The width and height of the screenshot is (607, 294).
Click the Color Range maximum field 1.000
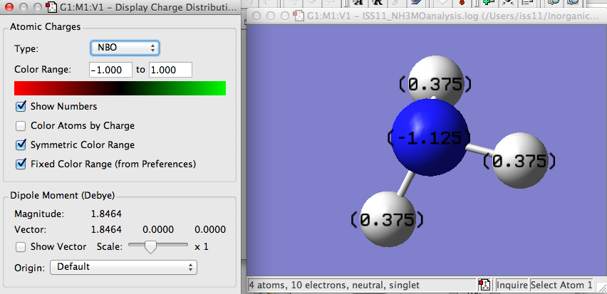click(170, 70)
